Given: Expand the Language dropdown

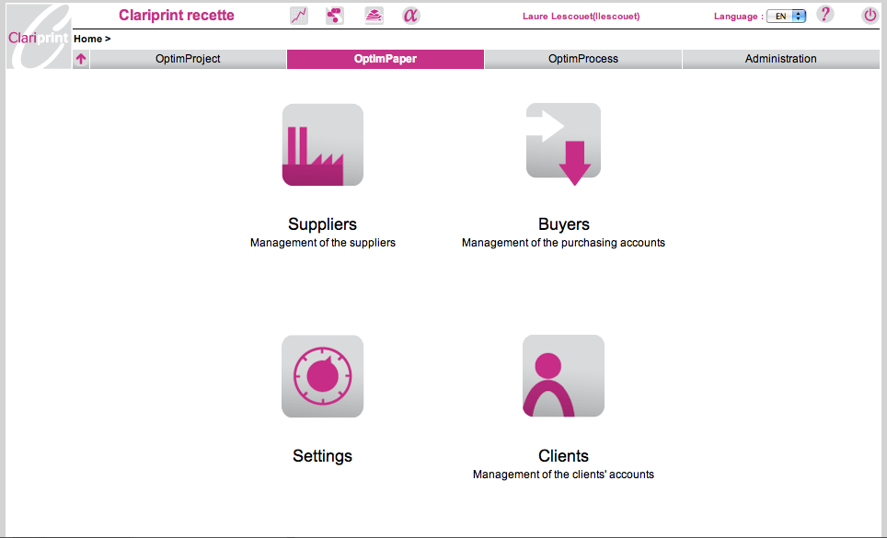Looking at the screenshot, I should tap(786, 17).
